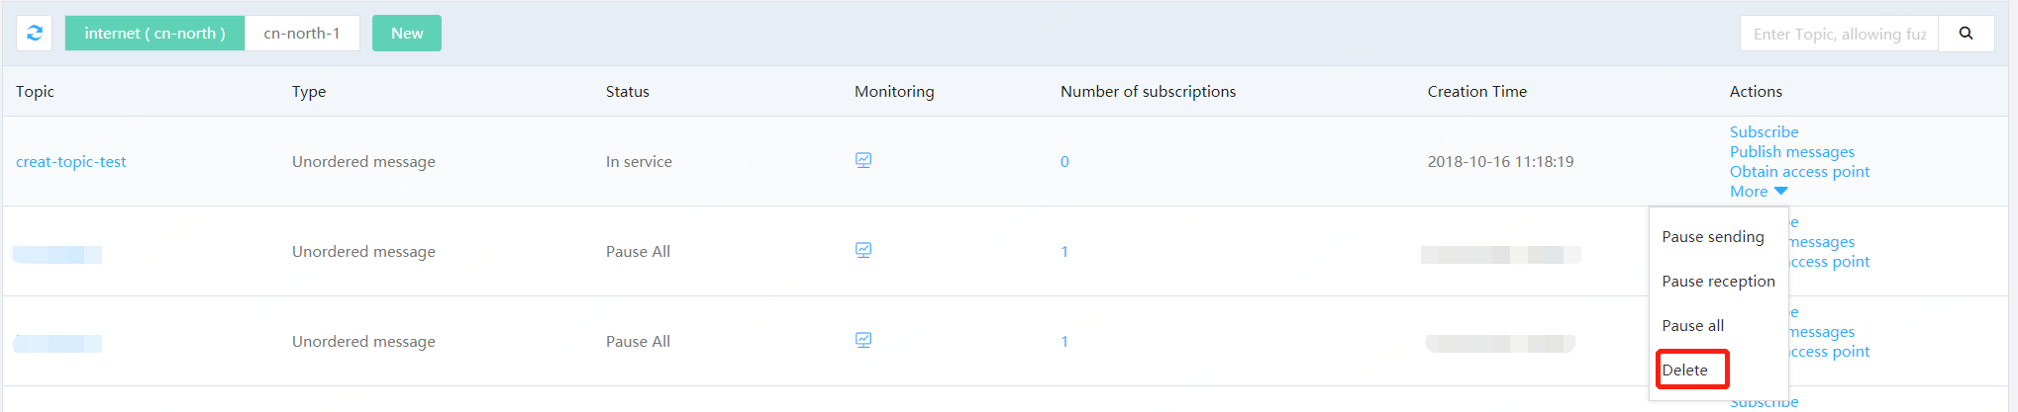Click Subscribe for creat-topic-test
Viewport: 2018px width, 412px height.
tap(1764, 132)
